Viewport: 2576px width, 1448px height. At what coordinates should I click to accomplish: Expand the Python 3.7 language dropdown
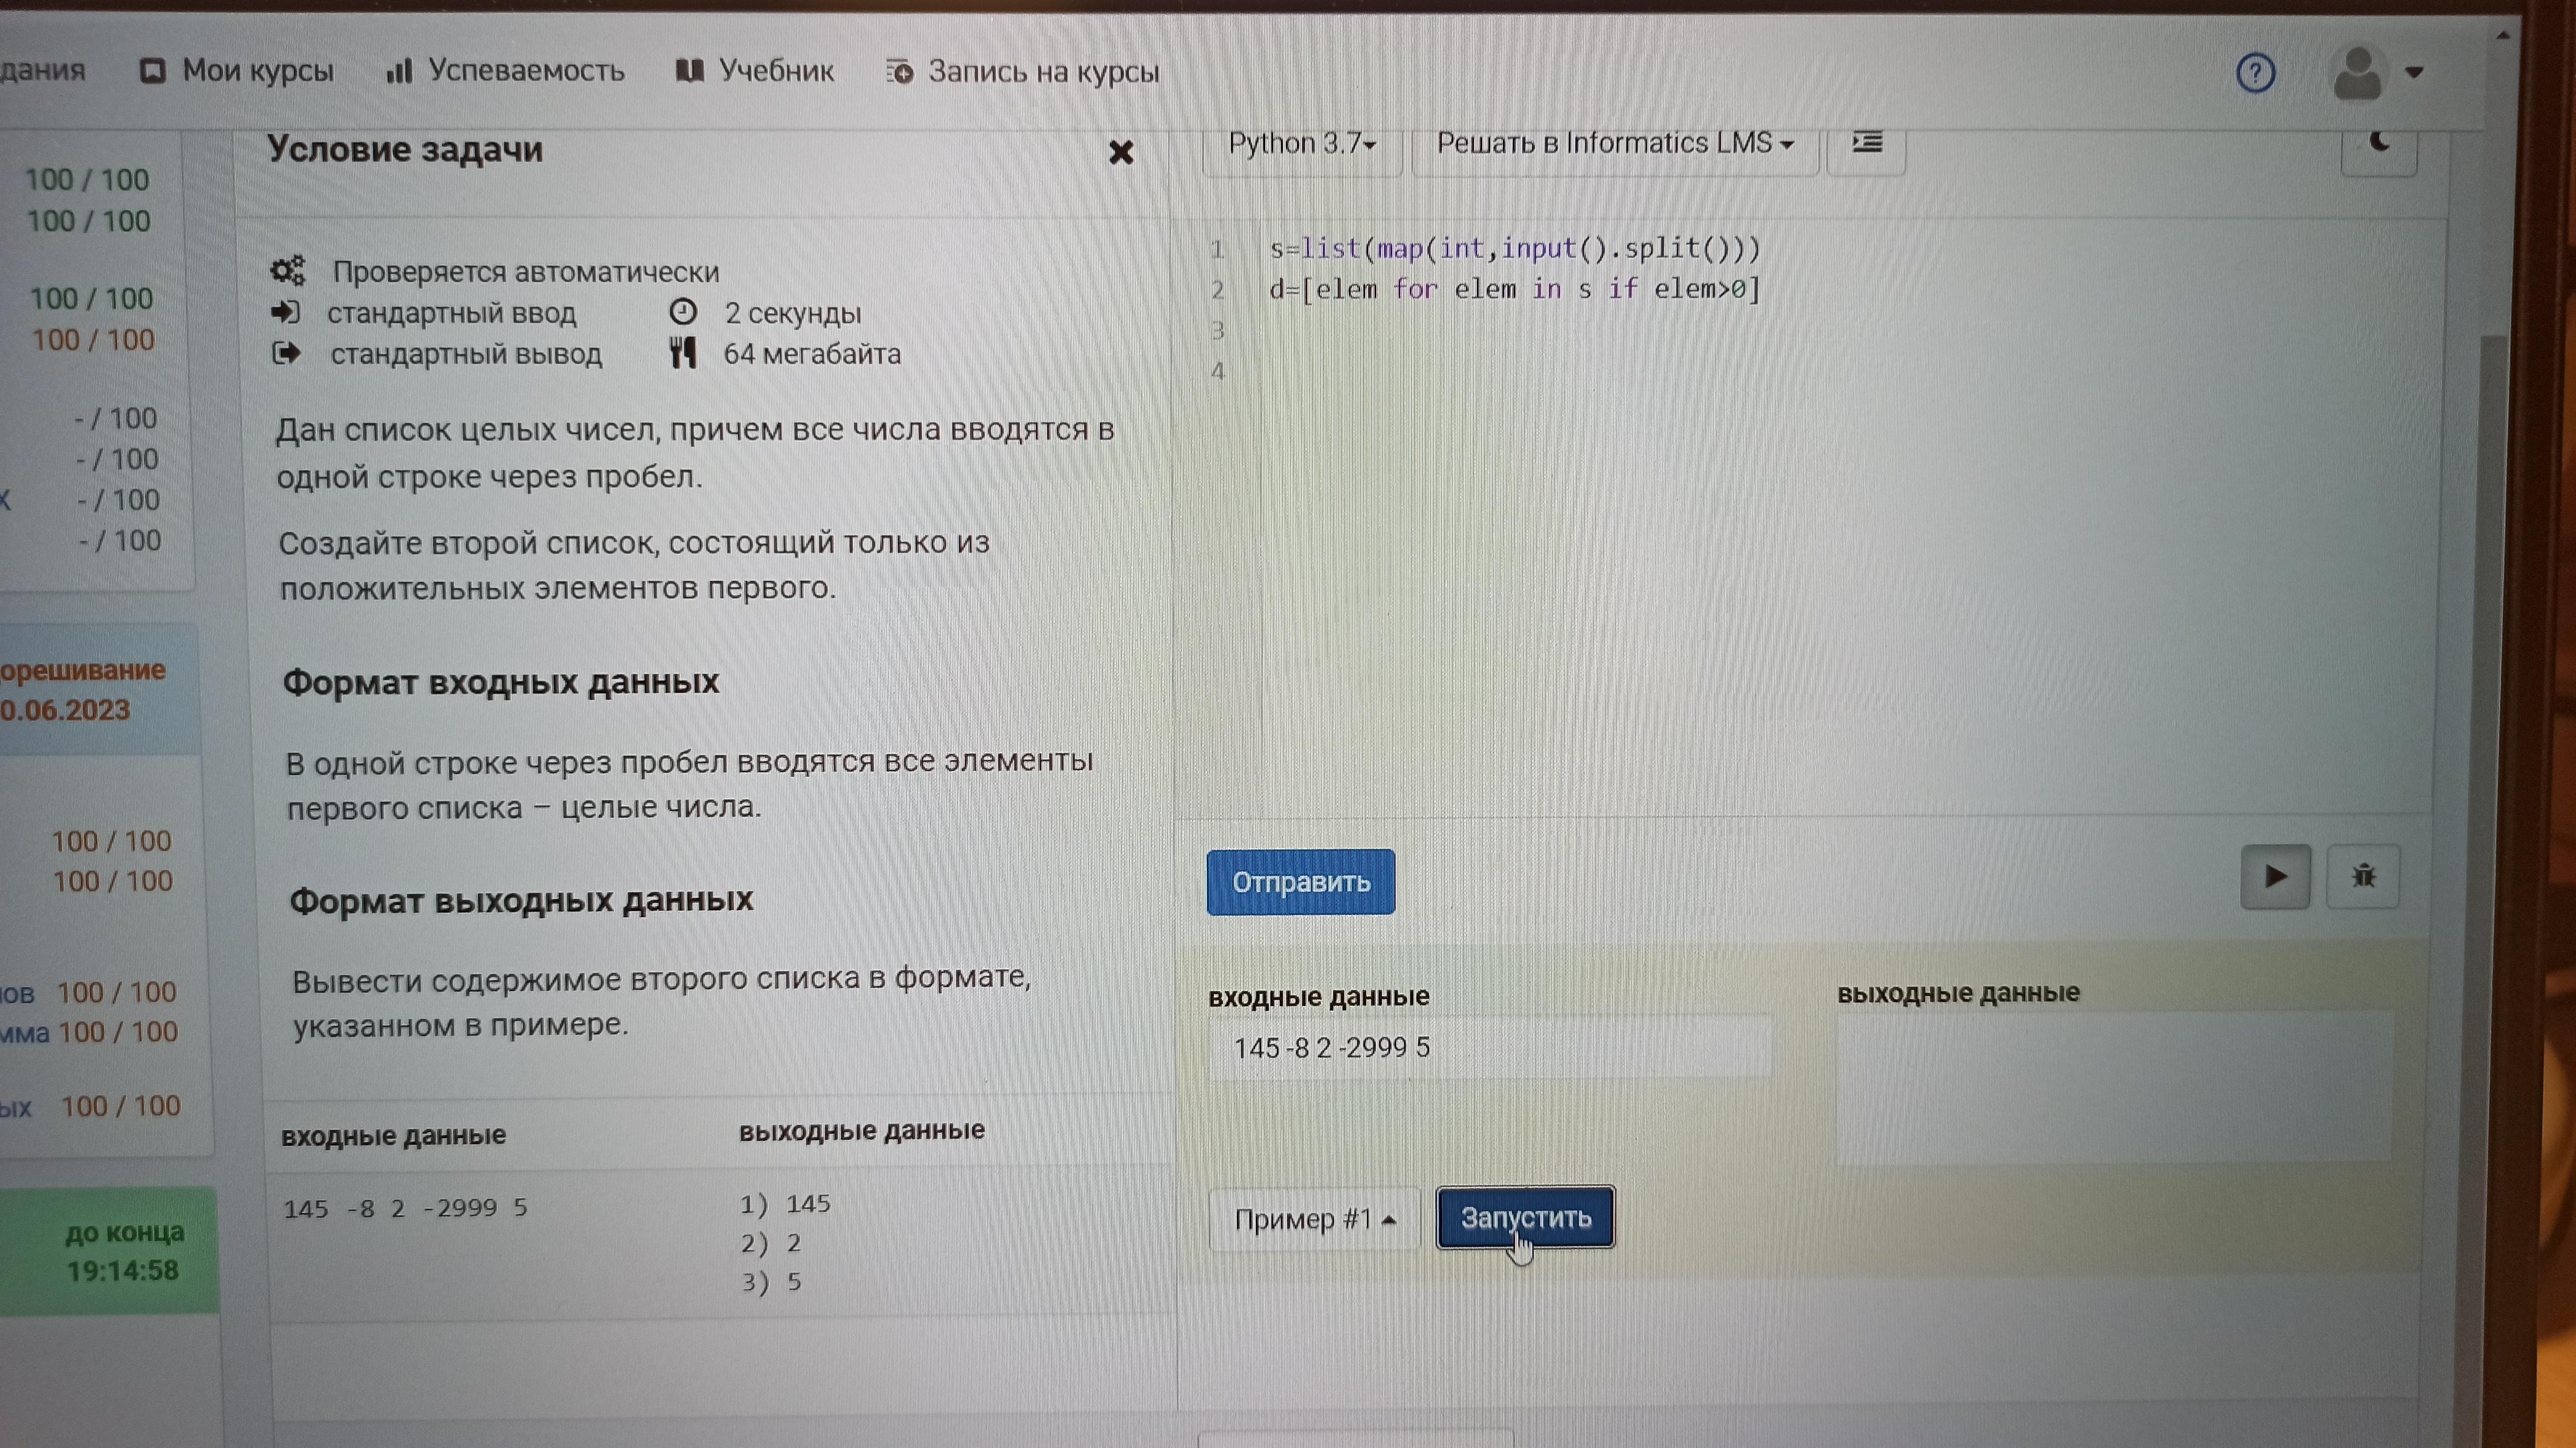click(x=1301, y=145)
